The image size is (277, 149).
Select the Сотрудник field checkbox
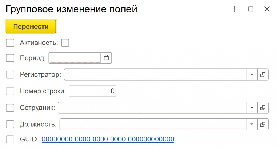click(10, 108)
